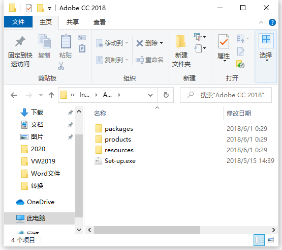Open the Share ribbon tab

[x=73, y=22]
